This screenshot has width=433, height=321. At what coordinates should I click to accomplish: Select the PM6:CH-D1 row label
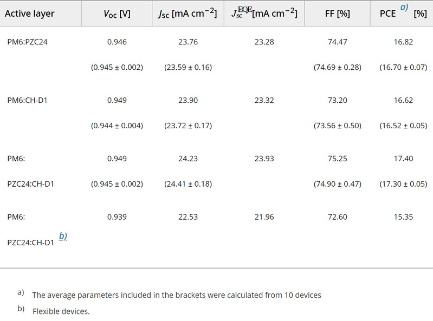pos(28,100)
